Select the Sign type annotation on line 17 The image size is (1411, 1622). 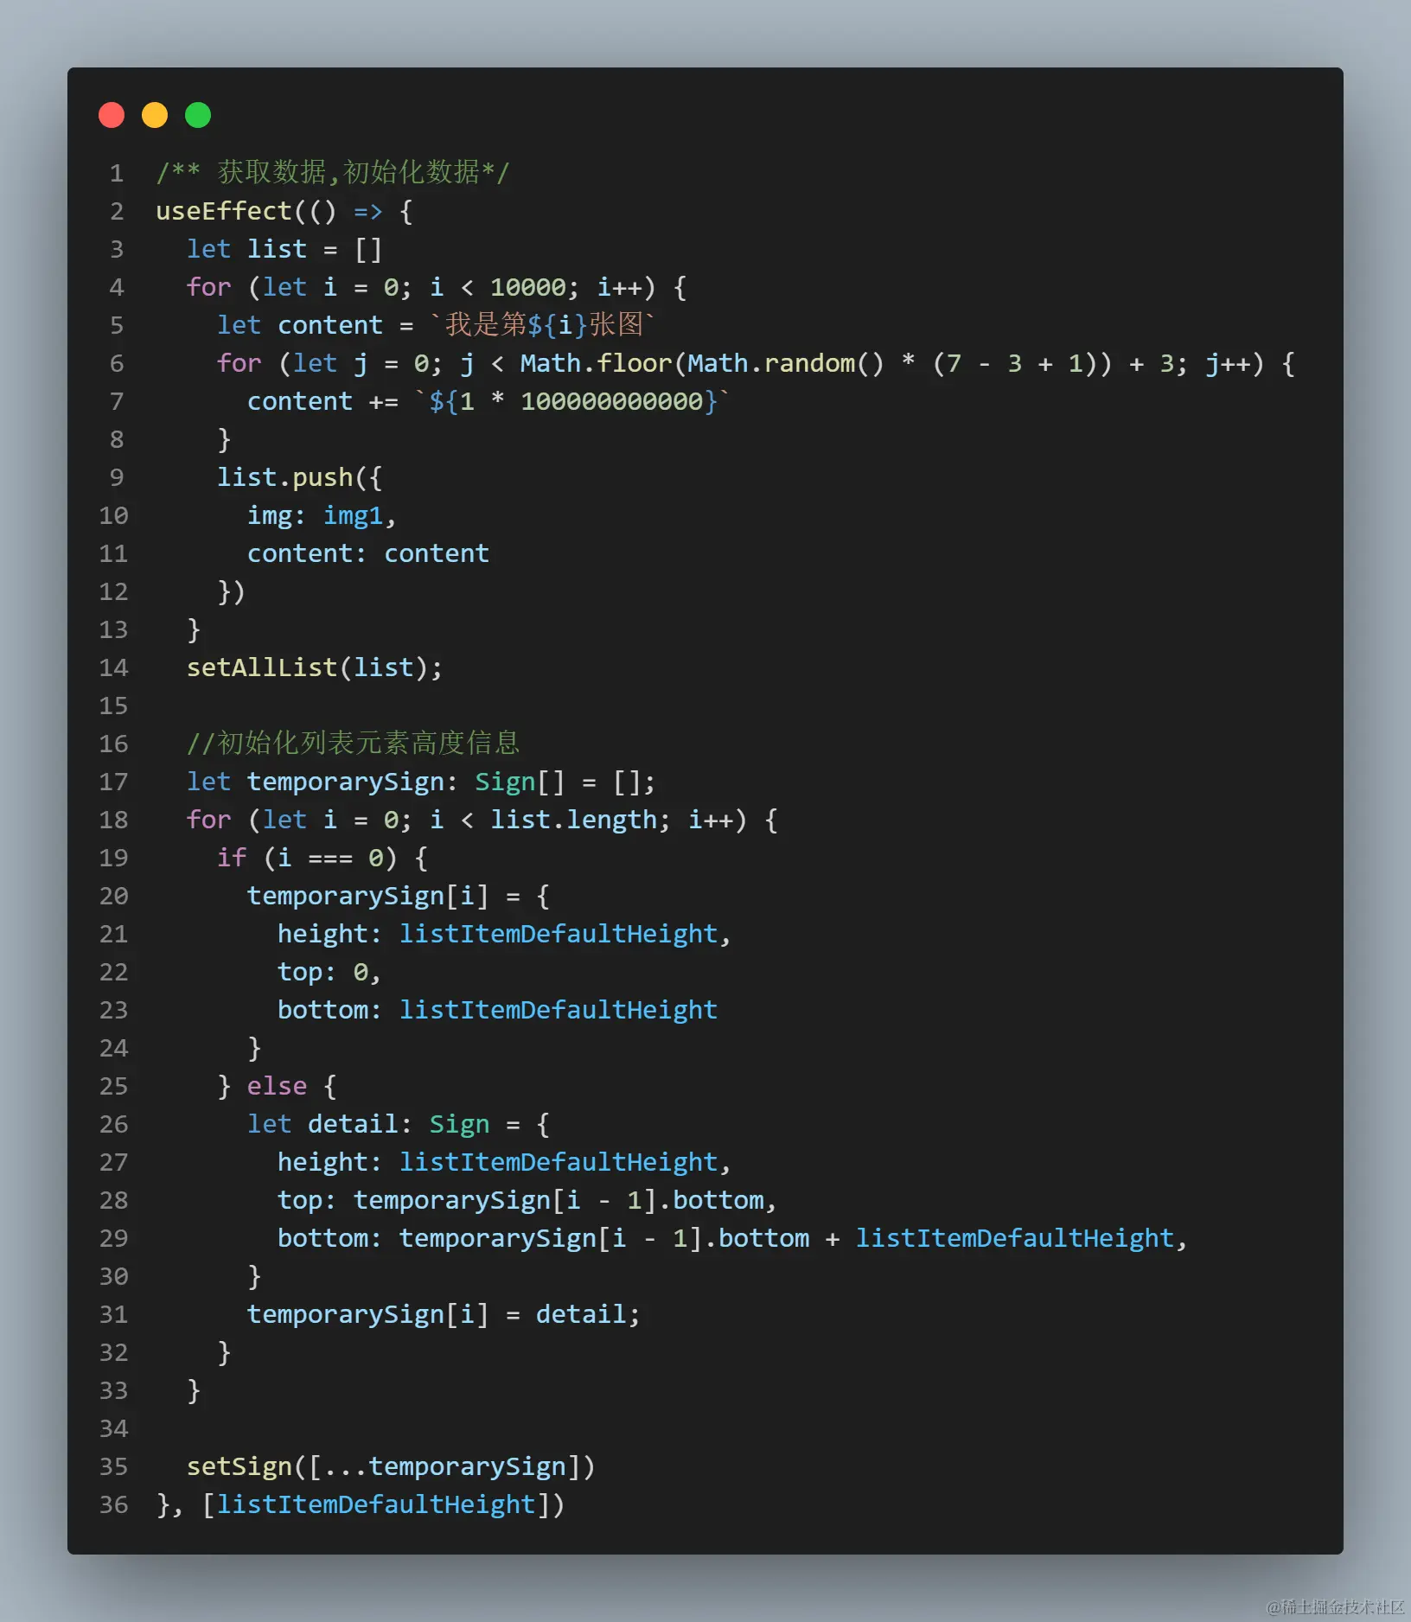tap(506, 782)
